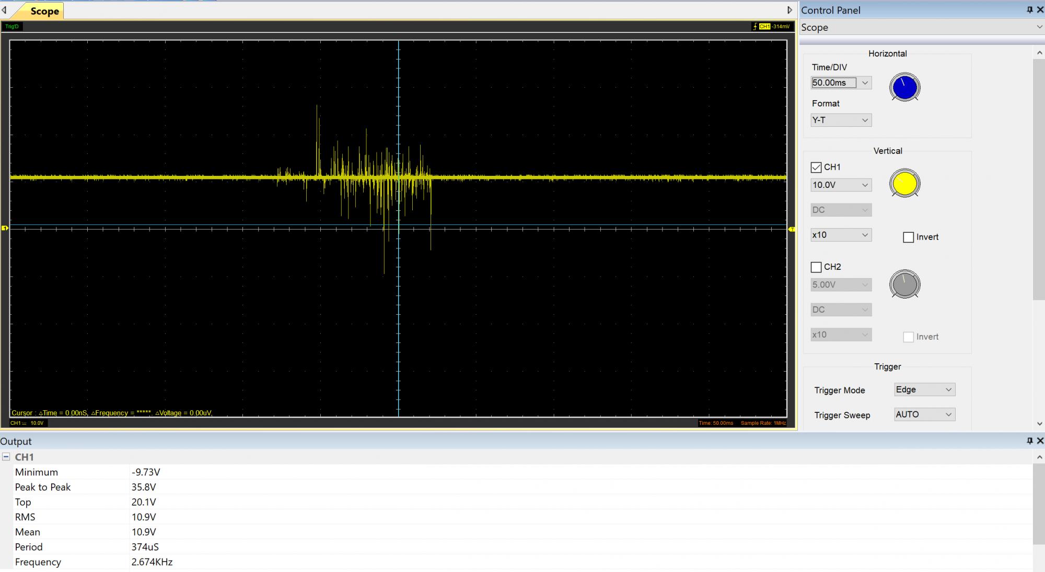The image size is (1045, 572).
Task: Click the right tab scroll arrow
Action: click(789, 10)
